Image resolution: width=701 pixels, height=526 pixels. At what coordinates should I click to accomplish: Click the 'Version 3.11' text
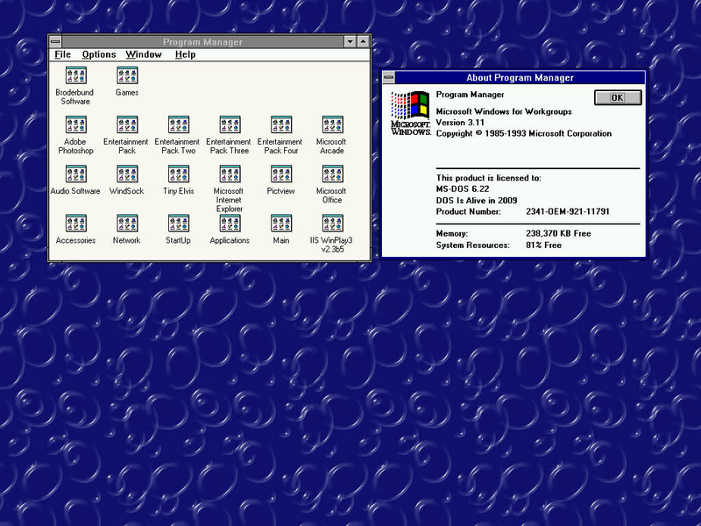coord(460,123)
